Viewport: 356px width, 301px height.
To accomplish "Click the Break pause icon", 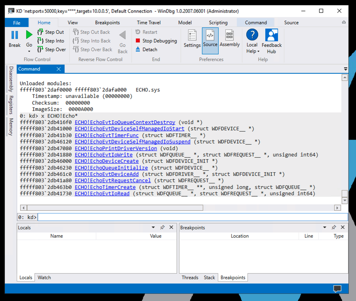I will coord(15,35).
